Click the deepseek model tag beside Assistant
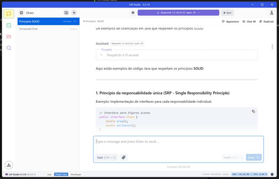Image resolution: width=279 pixels, height=179 pixels. tap(127, 43)
